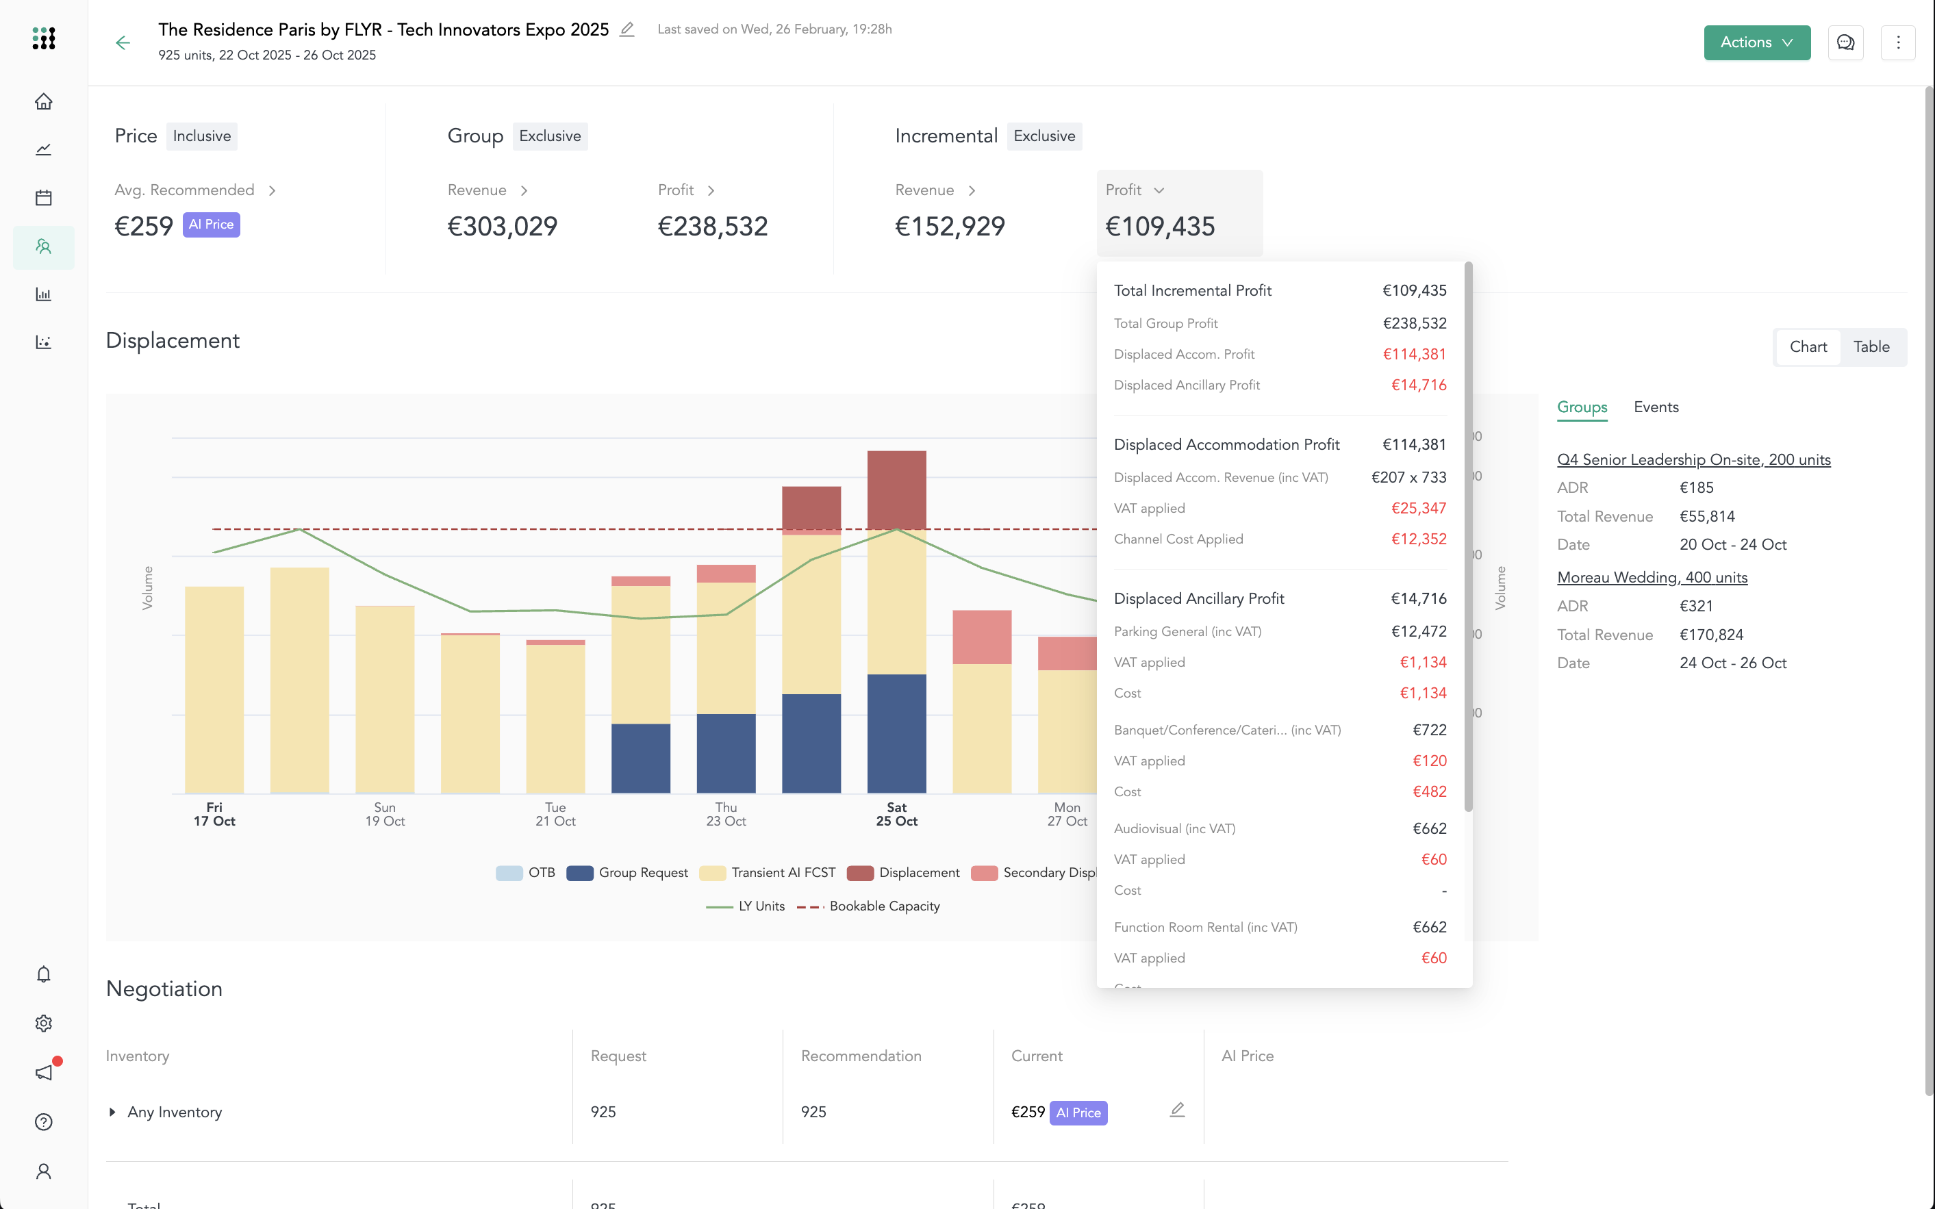Click the announcements megaphone icon
The width and height of the screenshot is (1935, 1209).
click(x=43, y=1072)
